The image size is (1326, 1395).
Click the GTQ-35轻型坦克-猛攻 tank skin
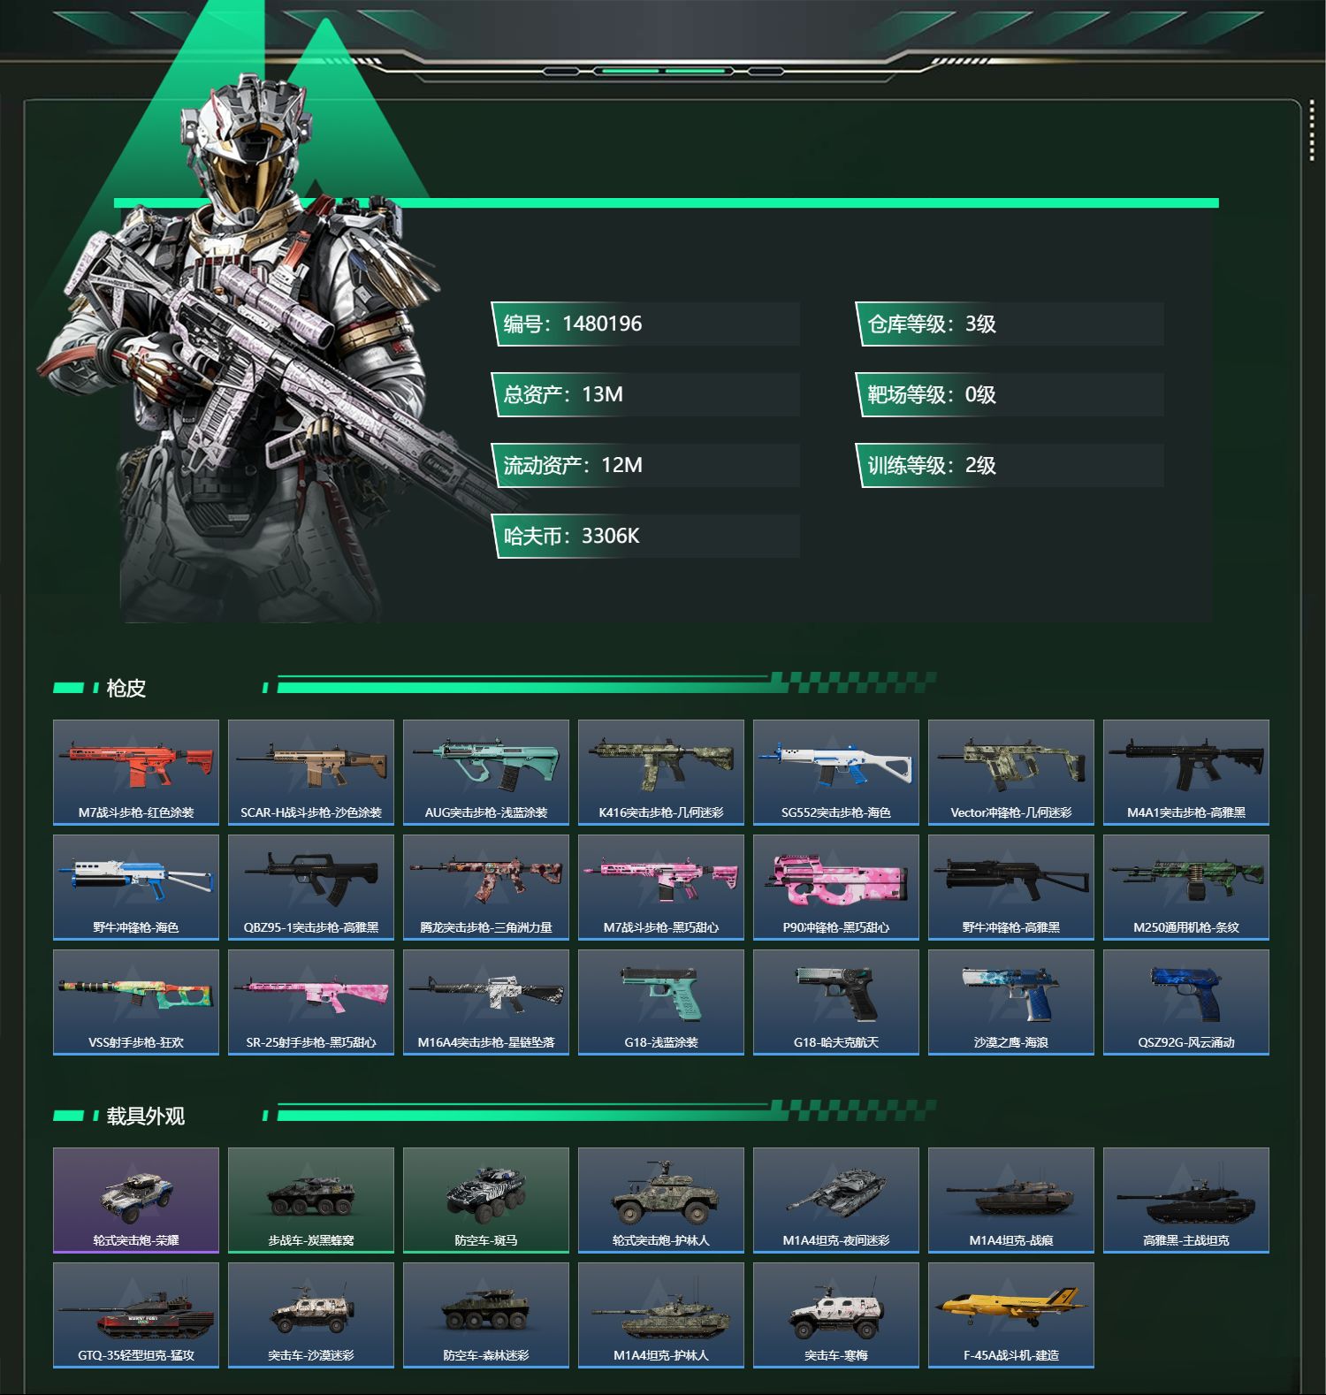click(136, 1315)
